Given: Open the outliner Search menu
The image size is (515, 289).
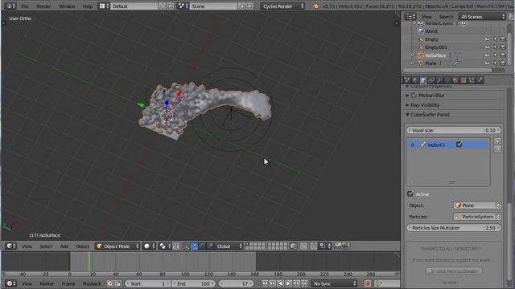Looking at the screenshot, I should (446, 16).
